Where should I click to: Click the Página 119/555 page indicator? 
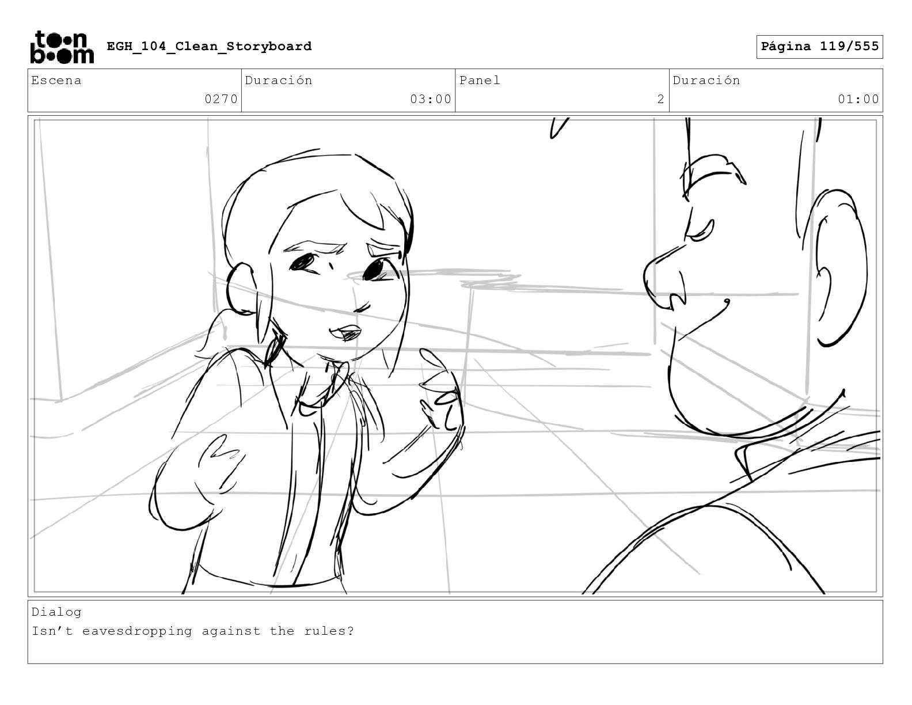pyautogui.click(x=819, y=47)
